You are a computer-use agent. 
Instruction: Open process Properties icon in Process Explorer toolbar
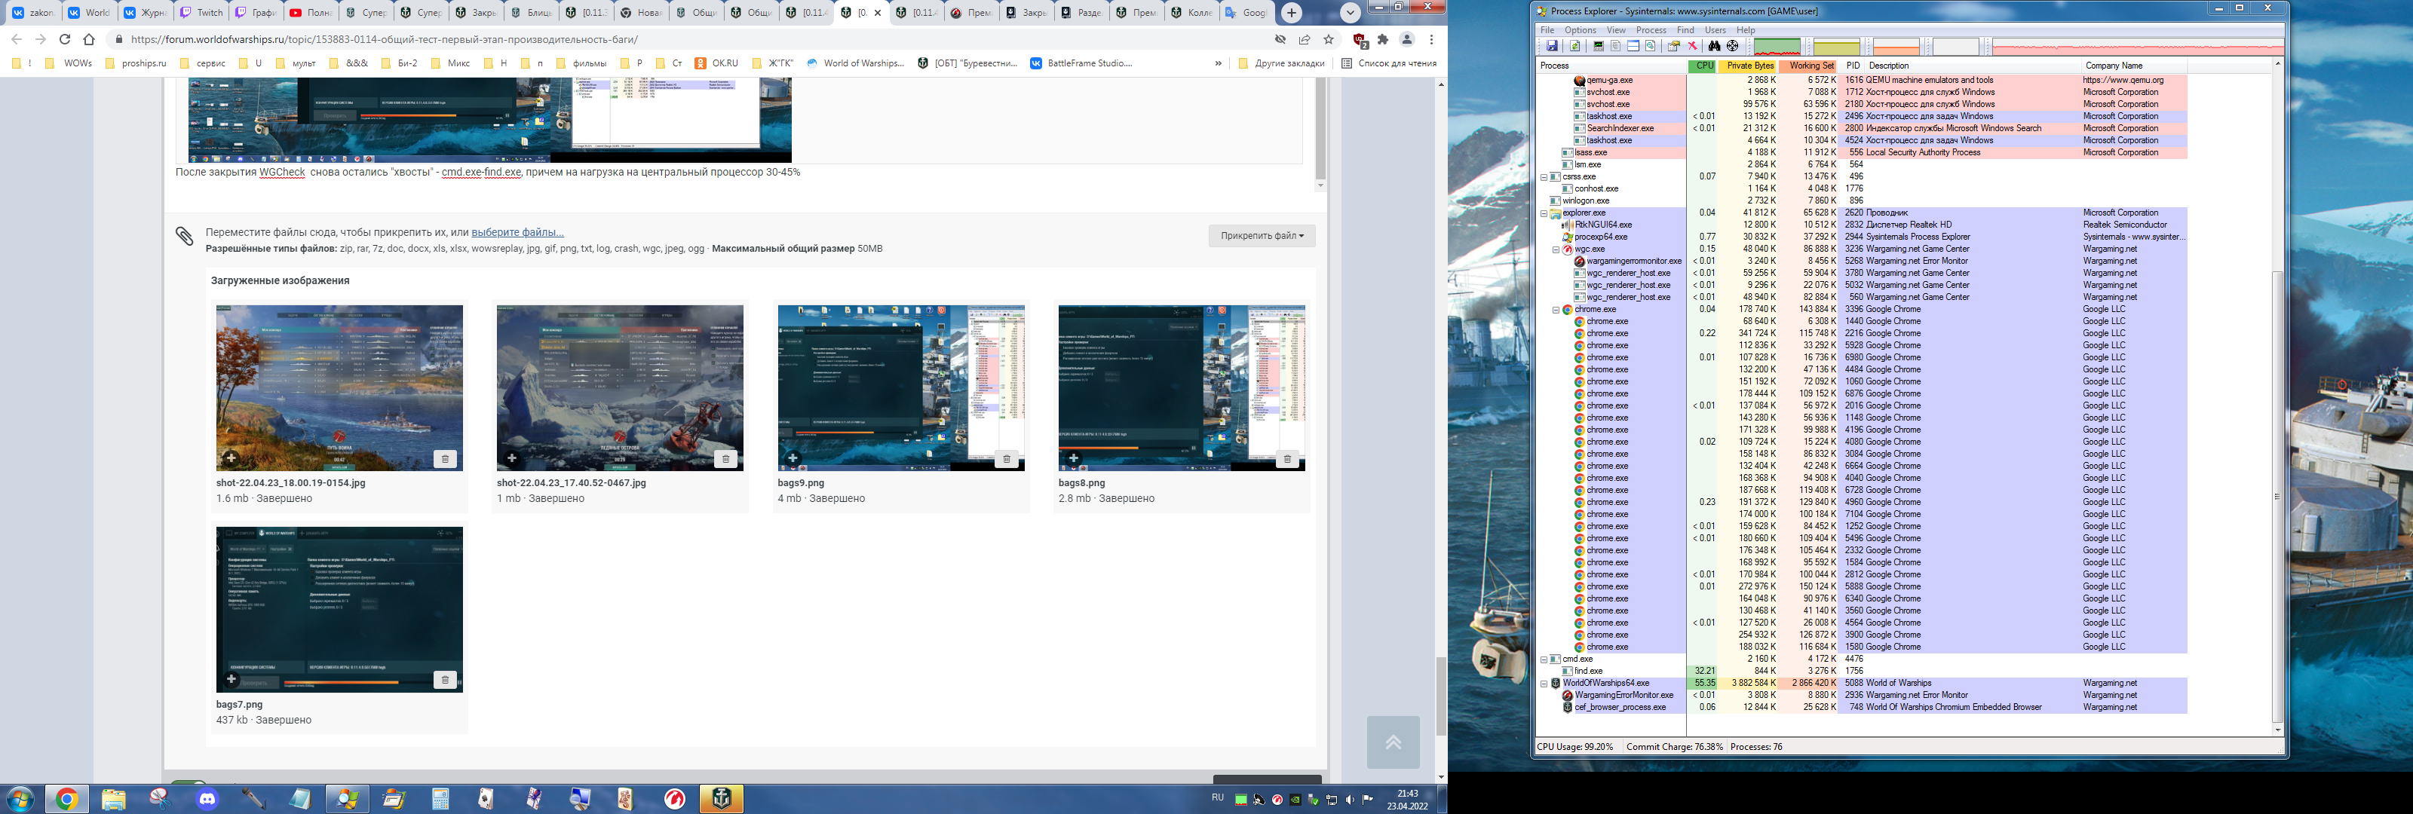(1673, 46)
